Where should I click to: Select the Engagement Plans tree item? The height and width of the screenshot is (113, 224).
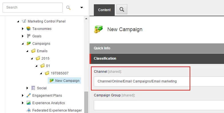coord(47,96)
